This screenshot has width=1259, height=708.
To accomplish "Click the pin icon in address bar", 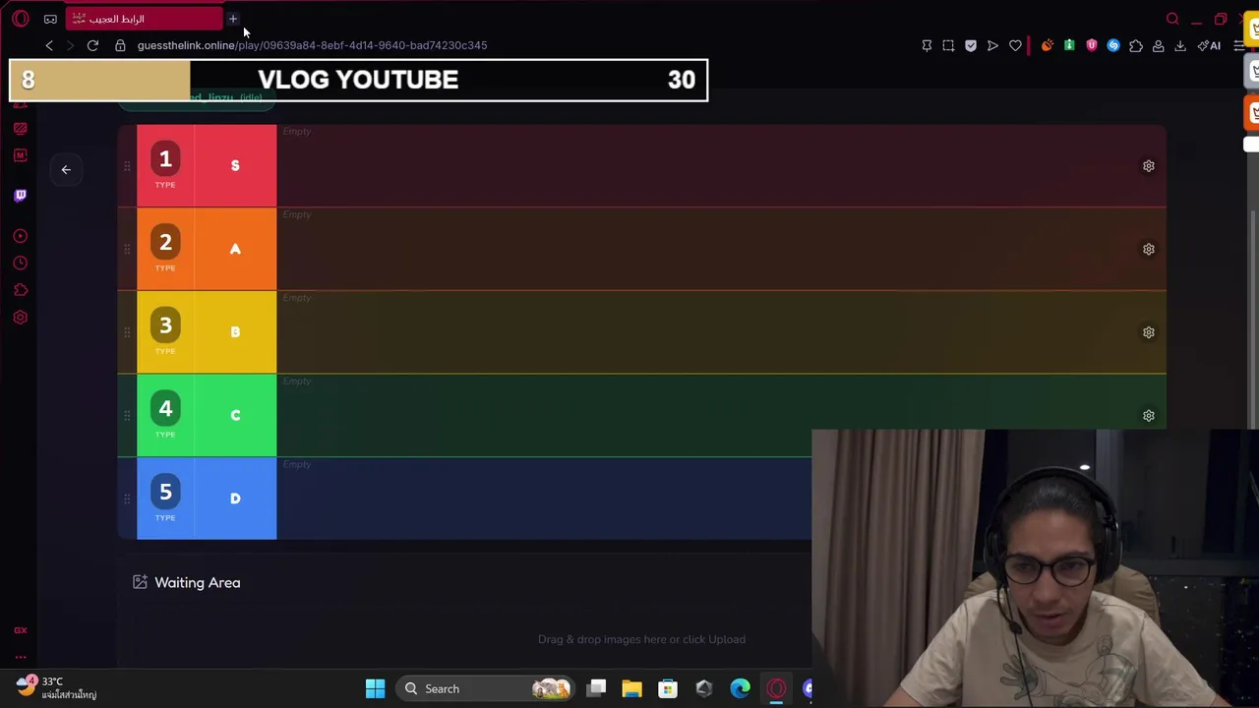I will 927,45.
